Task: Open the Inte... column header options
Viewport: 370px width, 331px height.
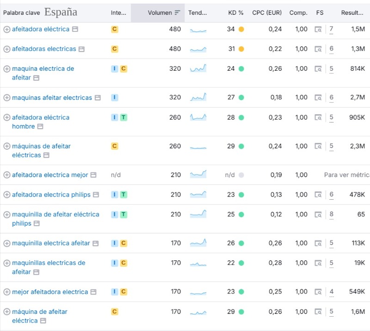Action: pyautogui.click(x=118, y=13)
